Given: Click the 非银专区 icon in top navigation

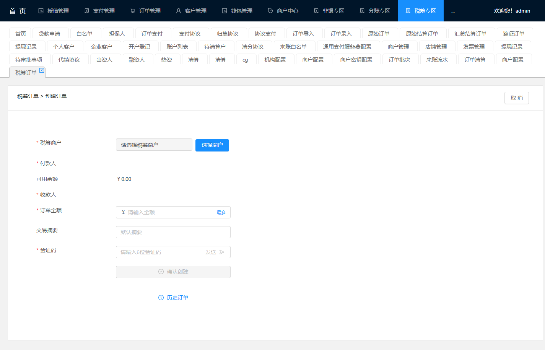Looking at the screenshot, I should pos(316,11).
